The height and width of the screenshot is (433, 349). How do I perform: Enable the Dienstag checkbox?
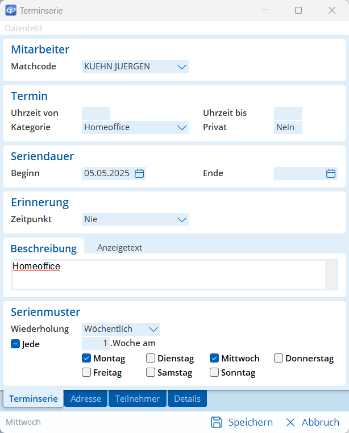pyautogui.click(x=151, y=359)
